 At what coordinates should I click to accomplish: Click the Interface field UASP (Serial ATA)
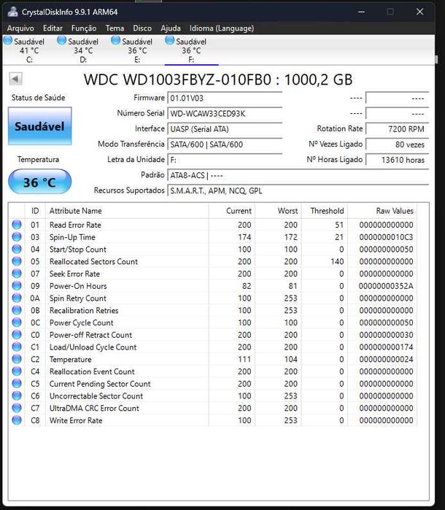point(225,129)
